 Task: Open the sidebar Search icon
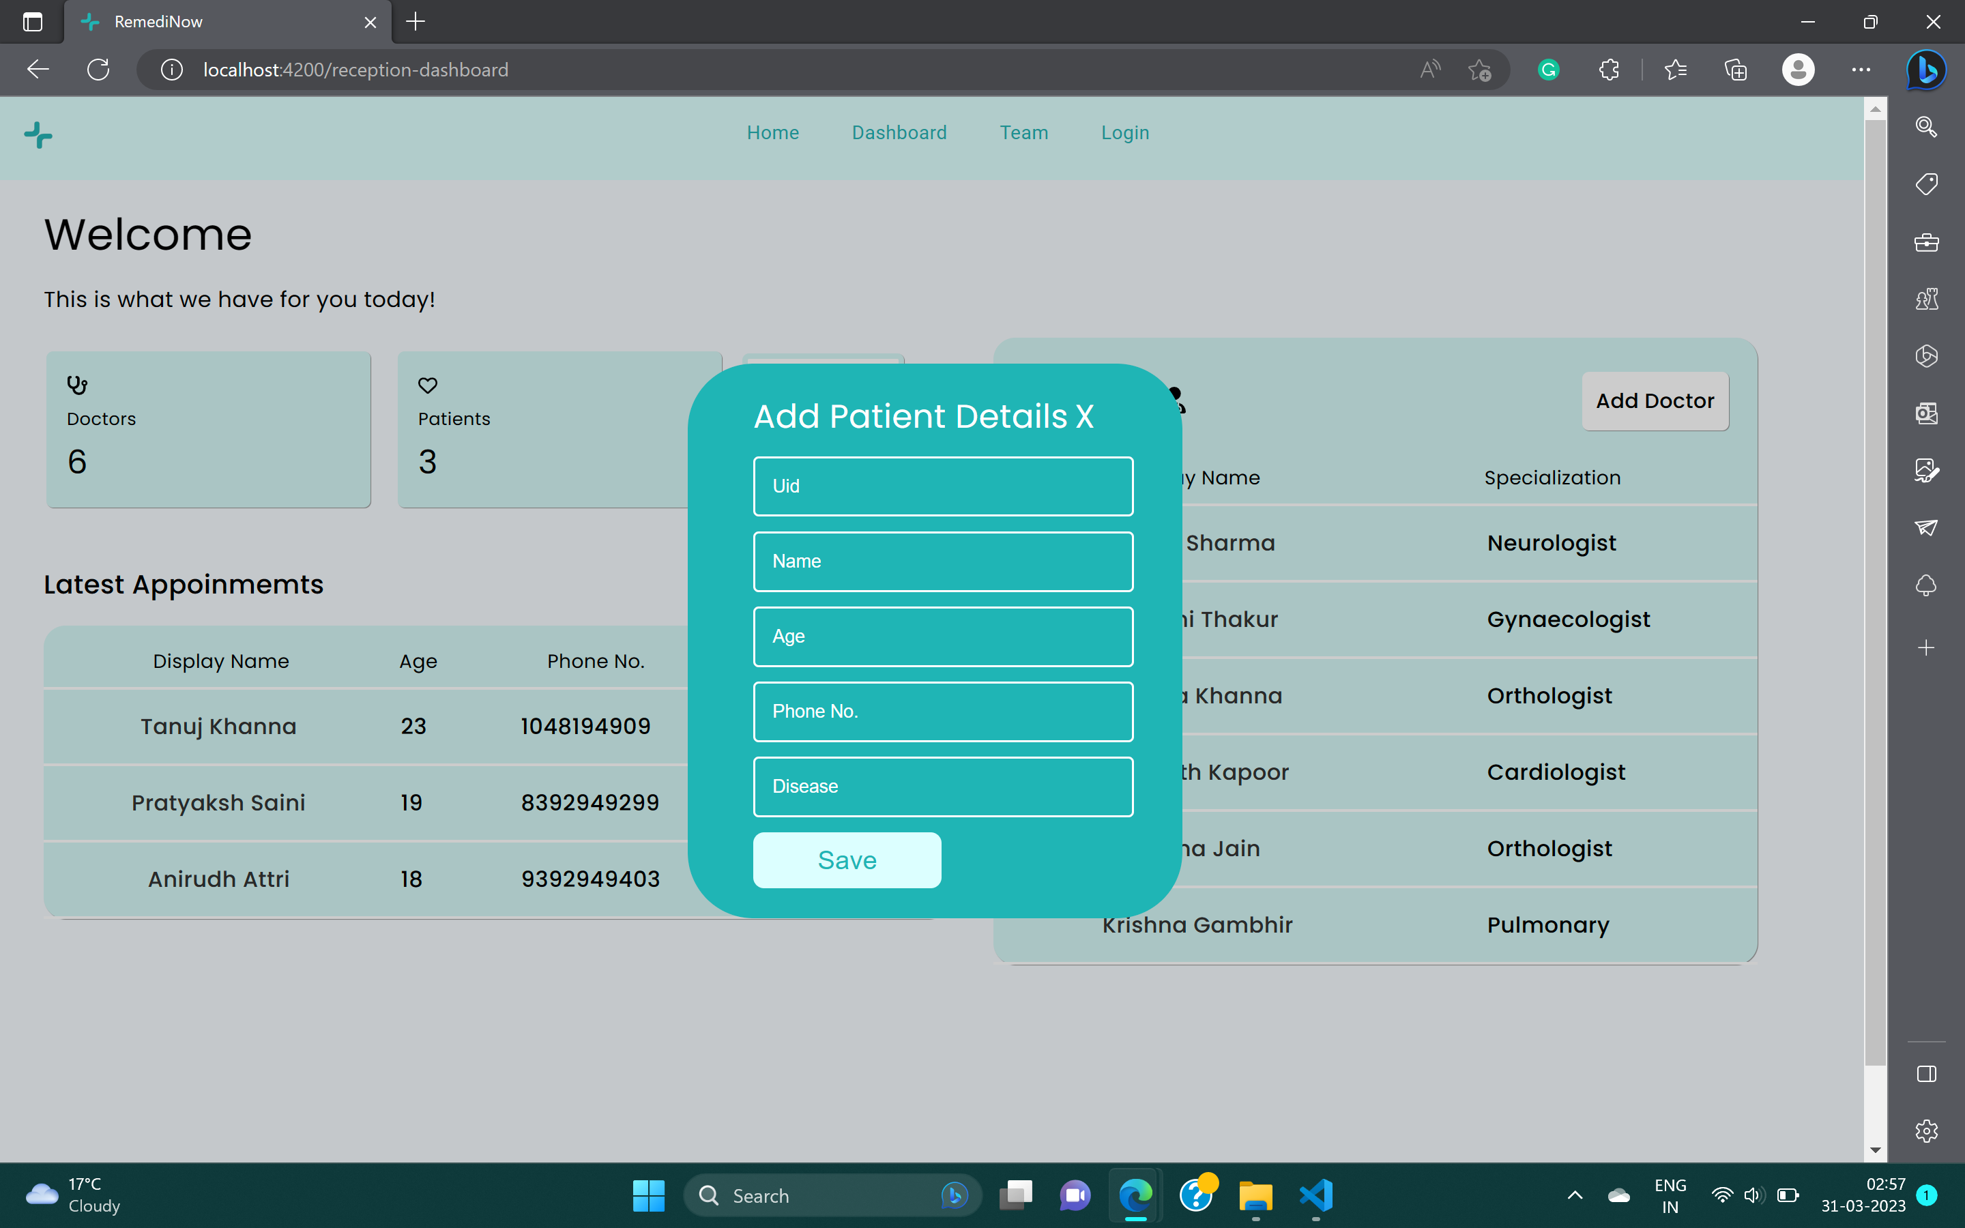click(1926, 127)
